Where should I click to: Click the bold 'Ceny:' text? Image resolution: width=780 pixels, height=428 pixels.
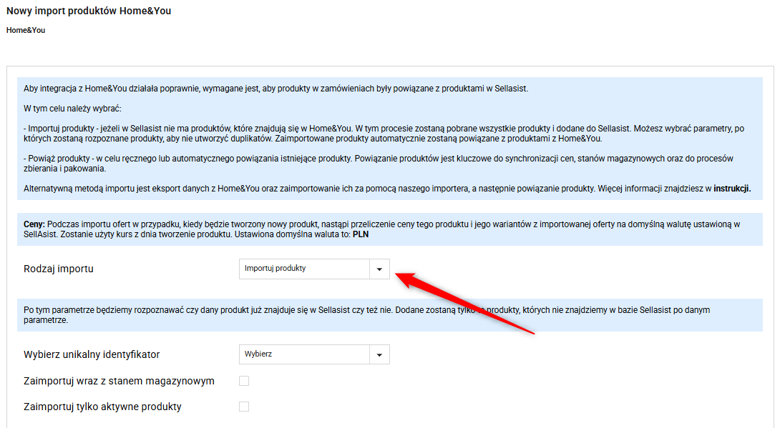tap(34, 224)
